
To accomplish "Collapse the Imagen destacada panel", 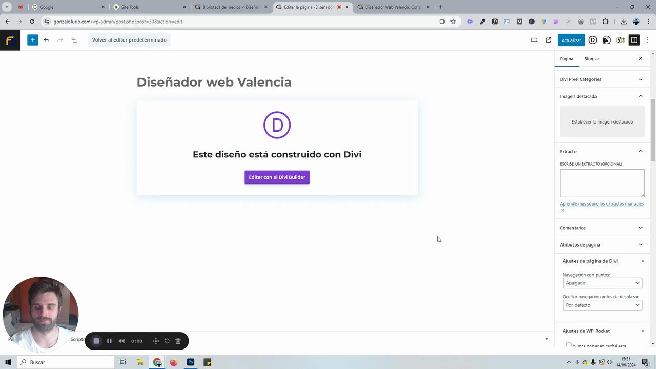I will click(x=602, y=96).
